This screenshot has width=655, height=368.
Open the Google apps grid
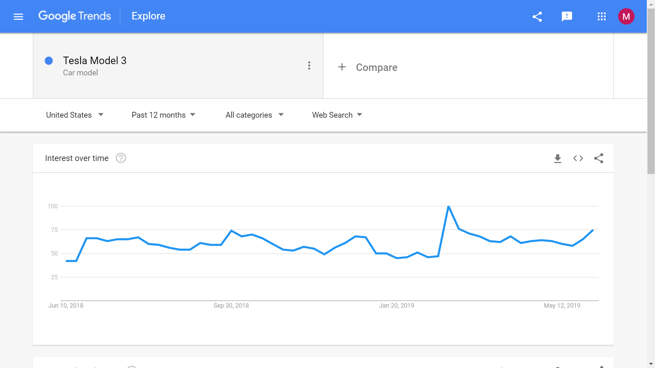pyautogui.click(x=602, y=16)
